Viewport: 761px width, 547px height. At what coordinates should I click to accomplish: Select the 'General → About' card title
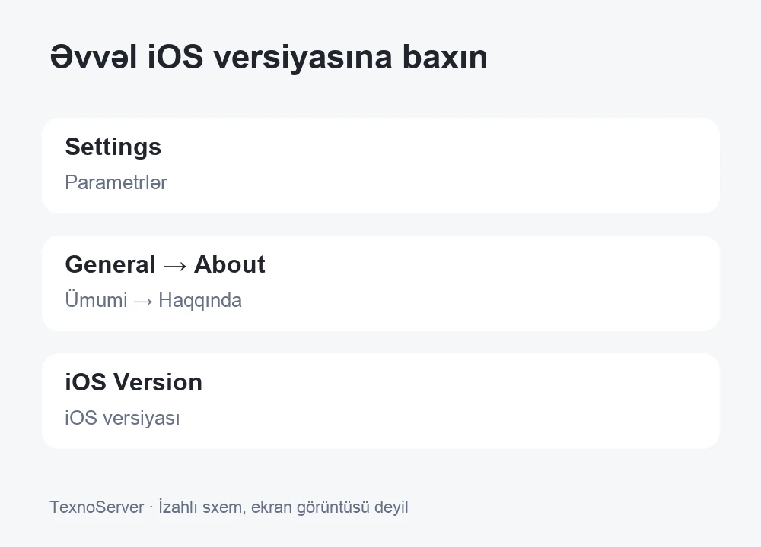tap(165, 264)
